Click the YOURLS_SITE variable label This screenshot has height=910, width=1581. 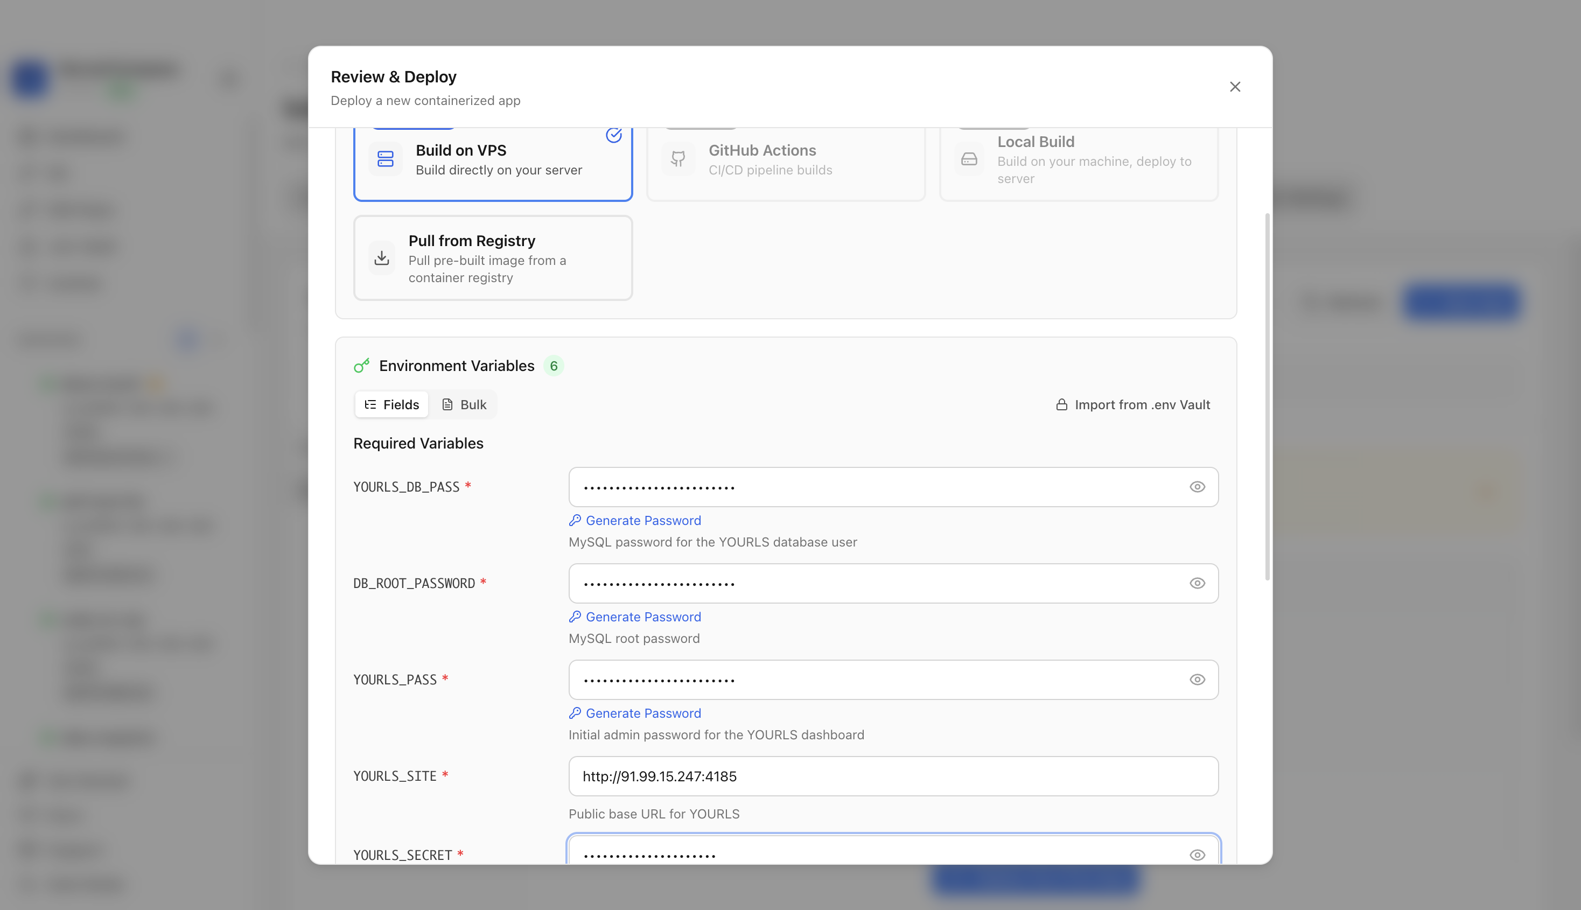394,776
